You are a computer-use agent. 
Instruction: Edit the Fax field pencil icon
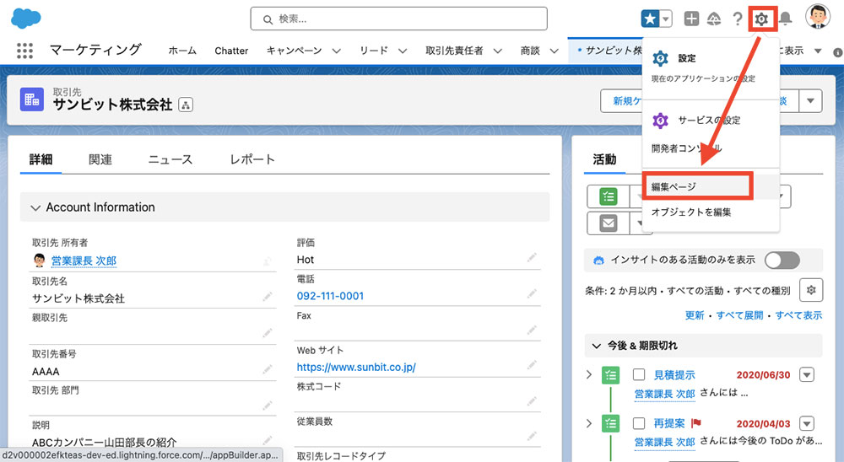(x=532, y=329)
